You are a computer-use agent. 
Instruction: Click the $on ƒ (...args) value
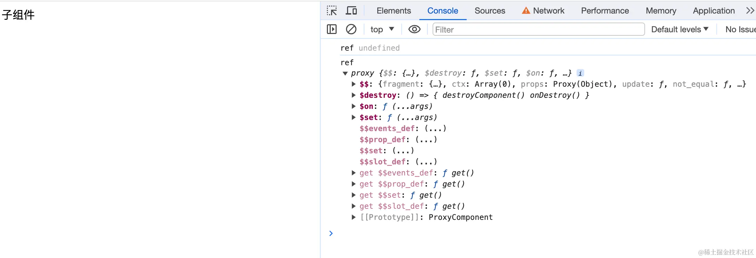pyautogui.click(x=407, y=106)
